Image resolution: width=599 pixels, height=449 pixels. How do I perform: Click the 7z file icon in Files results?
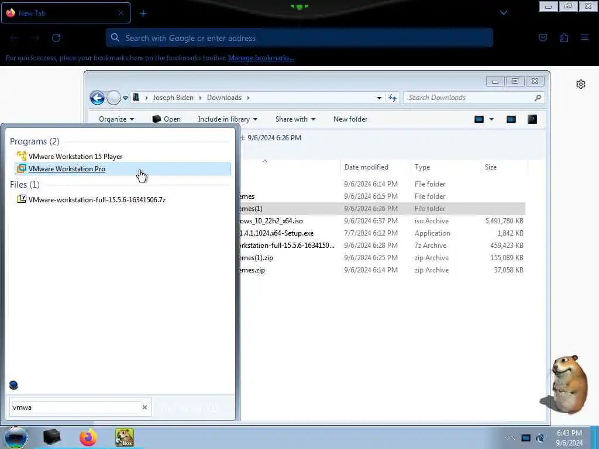[x=22, y=199]
